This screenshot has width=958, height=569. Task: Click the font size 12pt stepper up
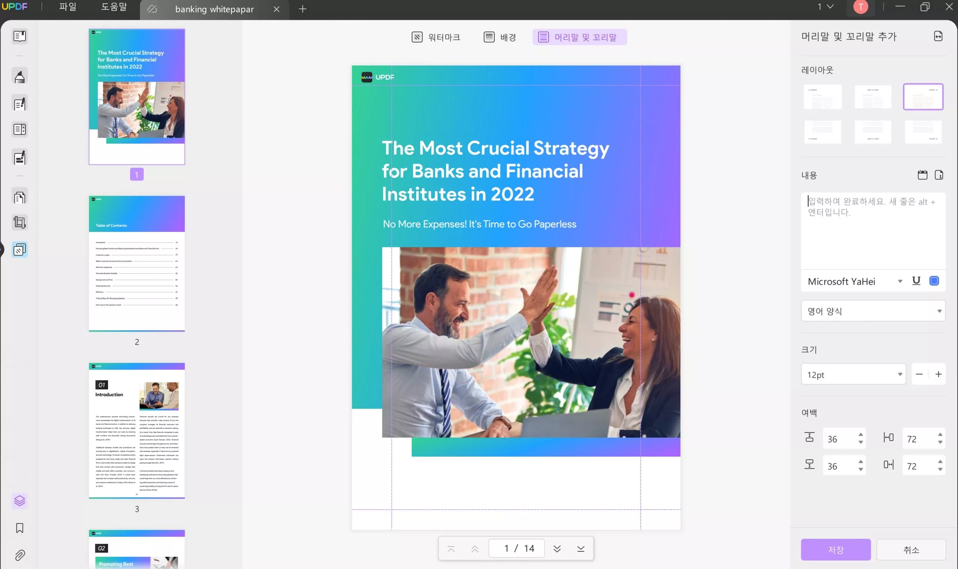(x=938, y=374)
